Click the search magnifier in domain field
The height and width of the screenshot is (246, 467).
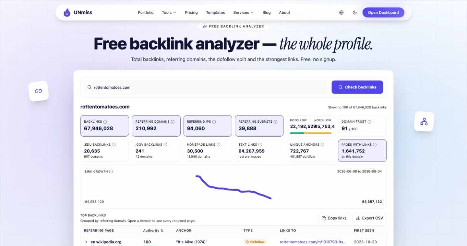coord(90,87)
